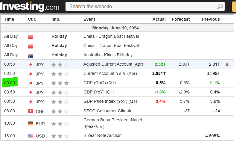Click the search magnifier icon

coord(220,6)
